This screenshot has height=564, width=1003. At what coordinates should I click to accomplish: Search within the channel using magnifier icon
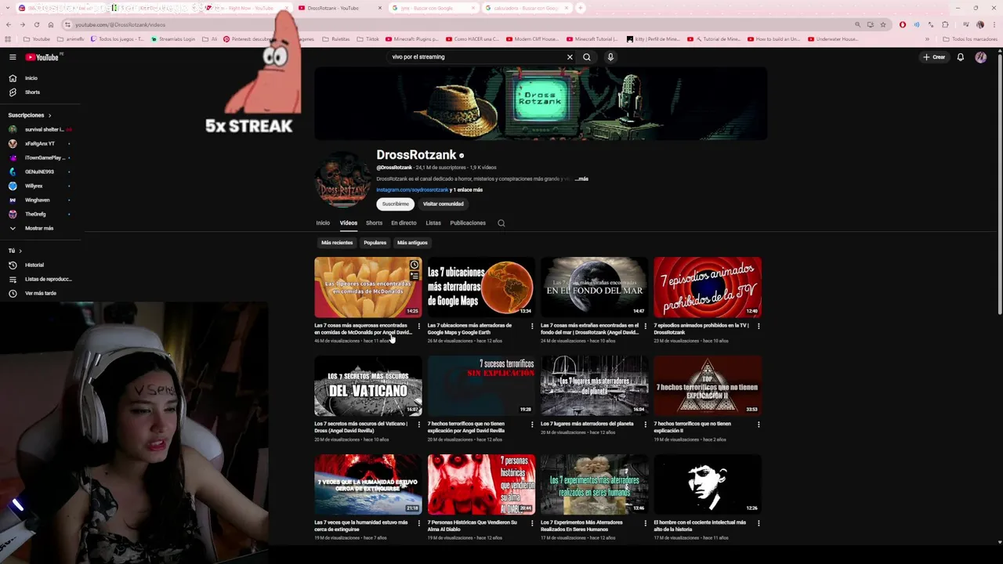click(x=501, y=223)
